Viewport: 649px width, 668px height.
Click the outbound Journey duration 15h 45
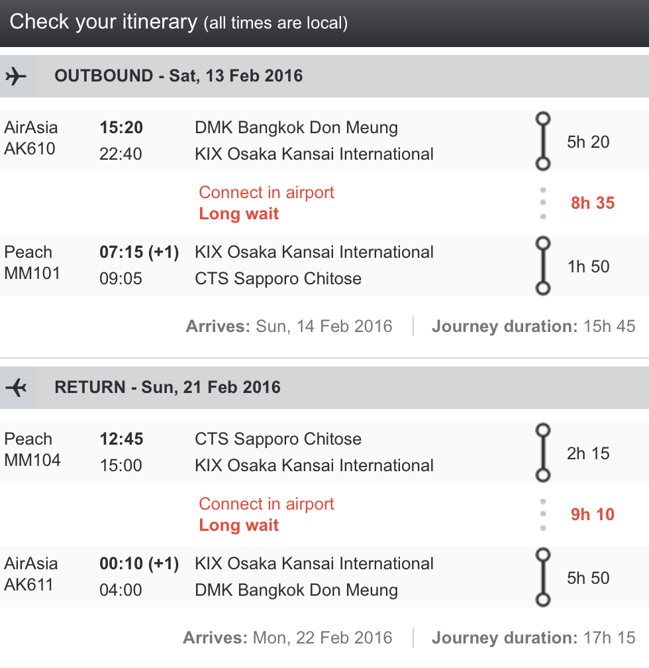point(533,326)
